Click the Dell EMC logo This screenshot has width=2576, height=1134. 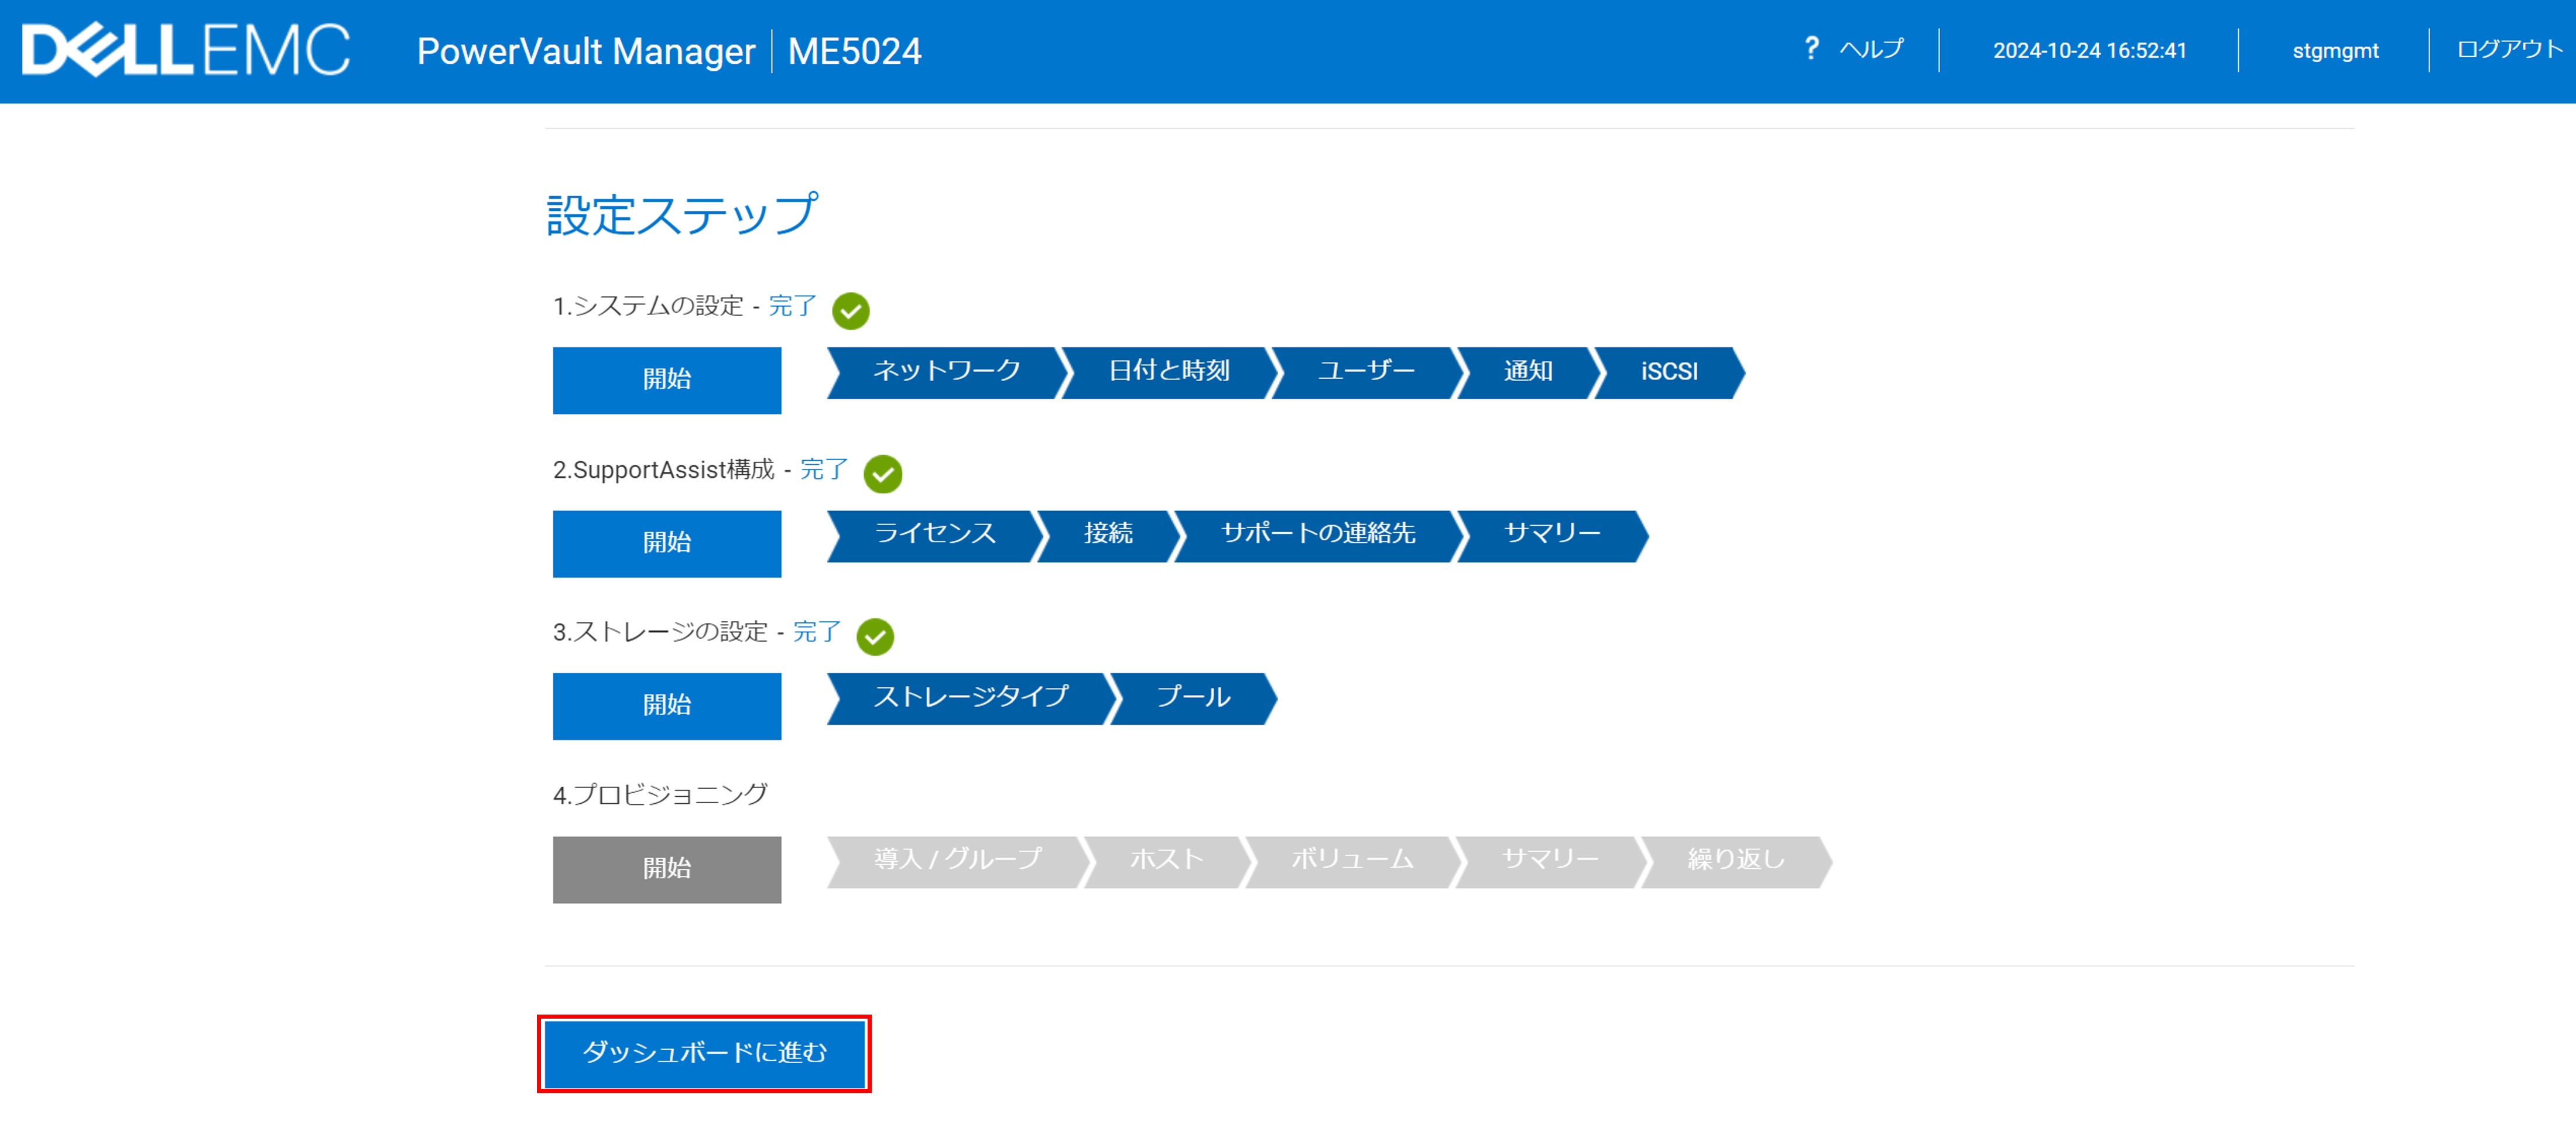tap(186, 50)
